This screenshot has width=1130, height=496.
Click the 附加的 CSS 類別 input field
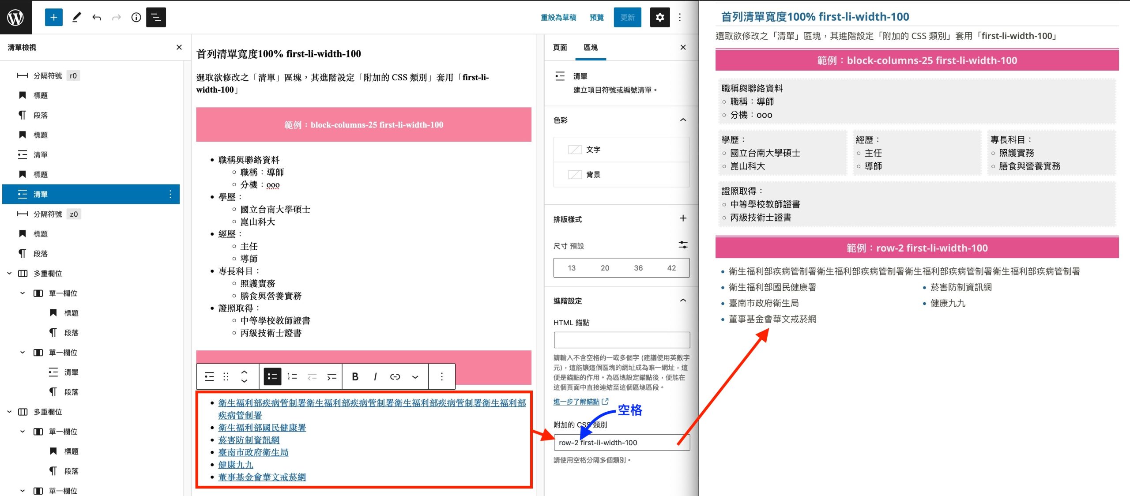[621, 442]
